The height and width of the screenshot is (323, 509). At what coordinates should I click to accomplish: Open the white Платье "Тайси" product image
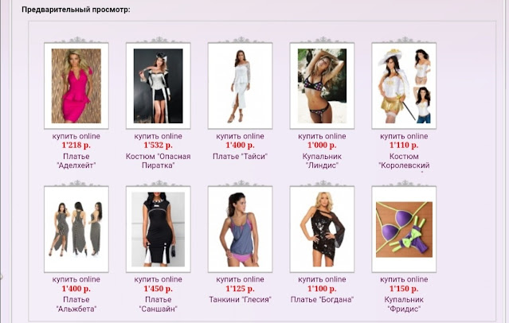tap(240, 86)
